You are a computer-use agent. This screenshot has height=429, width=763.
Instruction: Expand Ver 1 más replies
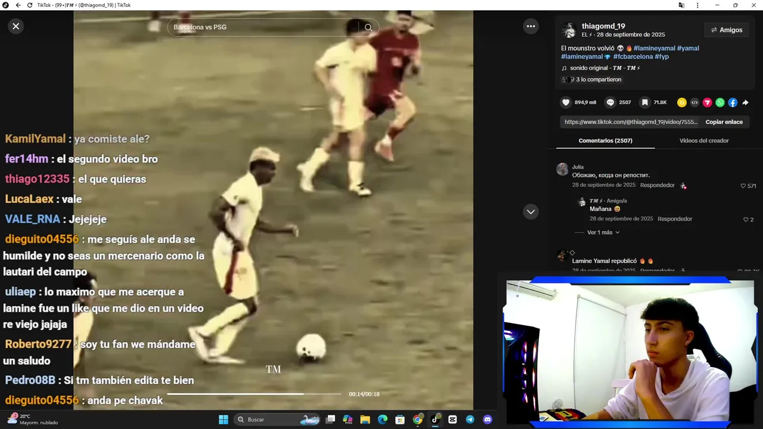click(x=603, y=232)
